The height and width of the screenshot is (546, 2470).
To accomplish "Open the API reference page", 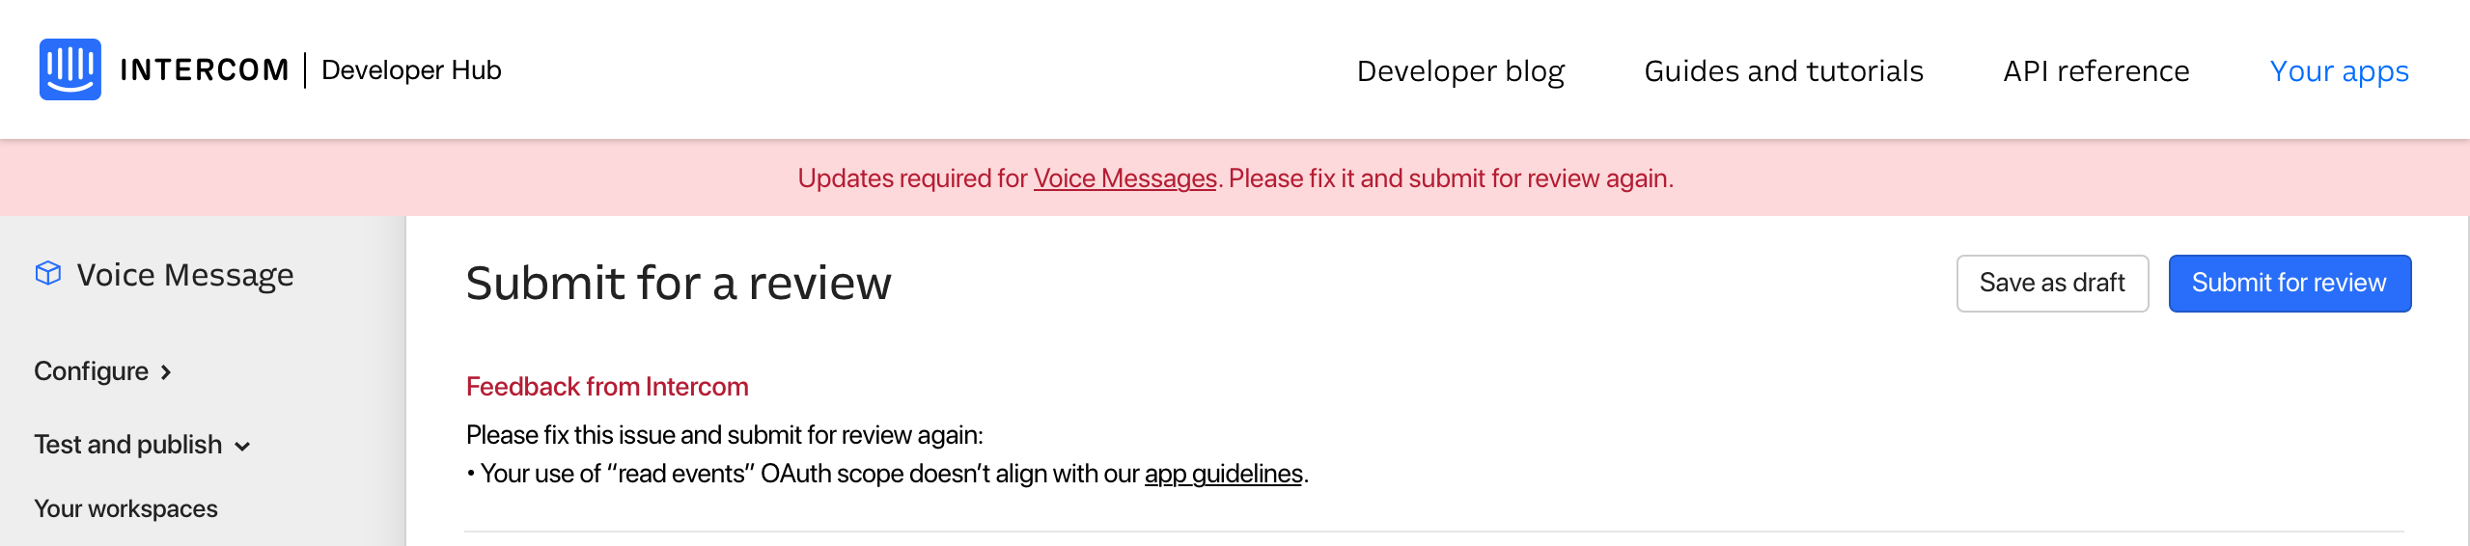I will click(x=2095, y=71).
